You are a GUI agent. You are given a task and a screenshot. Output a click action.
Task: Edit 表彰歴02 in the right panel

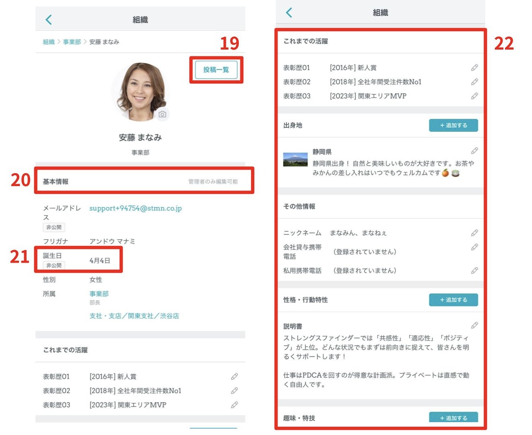(x=474, y=82)
